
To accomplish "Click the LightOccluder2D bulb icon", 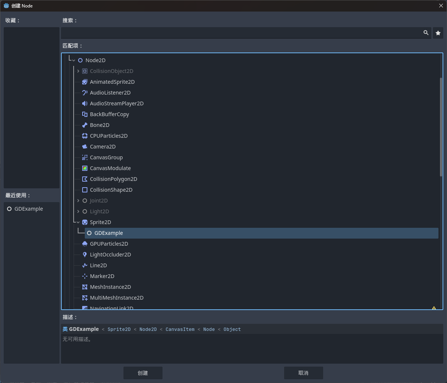I will point(85,255).
